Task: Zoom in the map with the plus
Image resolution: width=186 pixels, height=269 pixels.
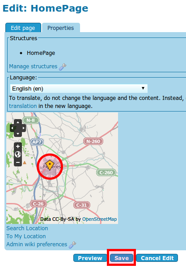Action: 18,146
